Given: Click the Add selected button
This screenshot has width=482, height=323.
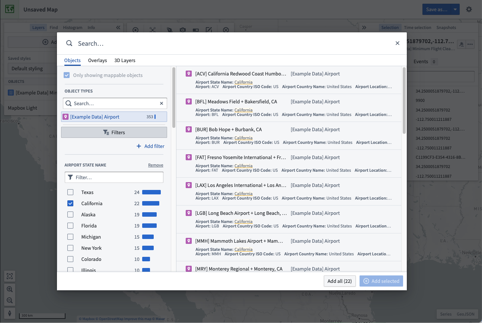Looking at the screenshot, I should (x=381, y=281).
